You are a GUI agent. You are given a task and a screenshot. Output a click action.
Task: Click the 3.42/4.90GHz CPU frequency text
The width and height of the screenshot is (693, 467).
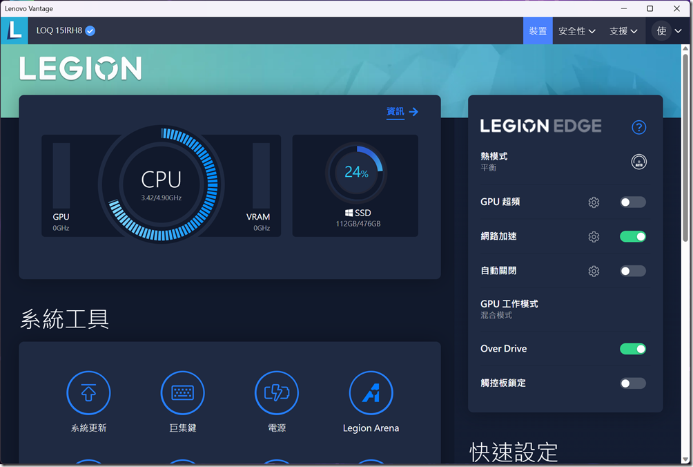(162, 198)
